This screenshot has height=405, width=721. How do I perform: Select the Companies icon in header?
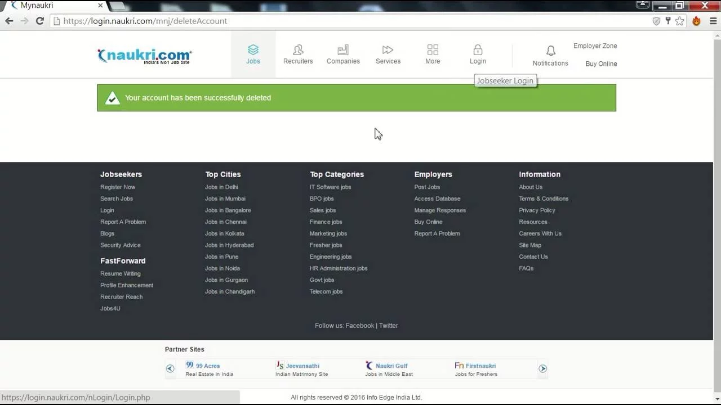[x=343, y=50]
